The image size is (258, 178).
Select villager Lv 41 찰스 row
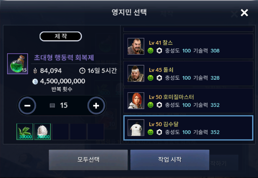(188, 46)
